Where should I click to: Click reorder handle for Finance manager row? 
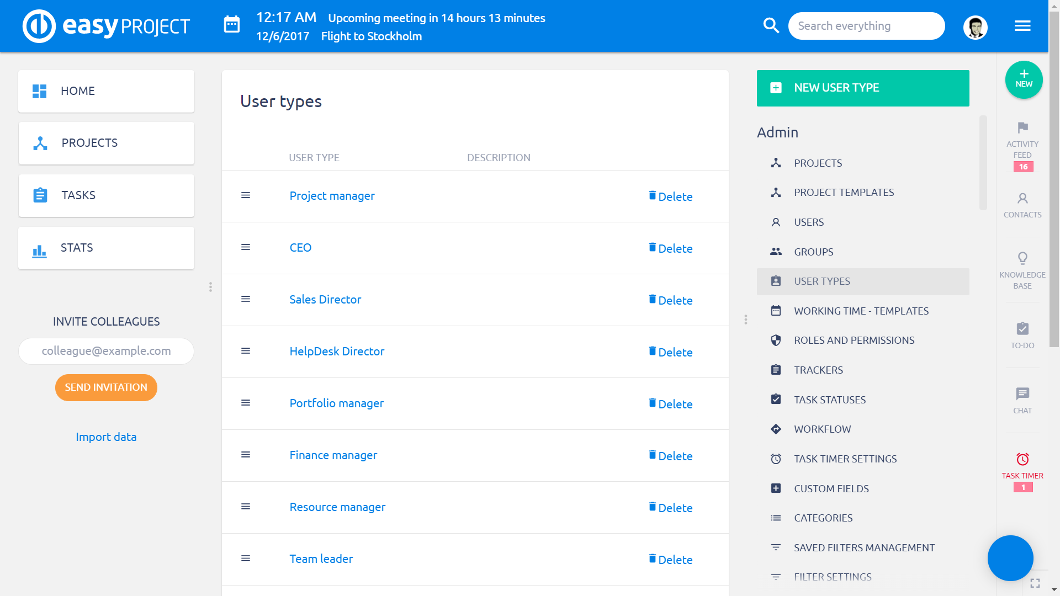[246, 455]
